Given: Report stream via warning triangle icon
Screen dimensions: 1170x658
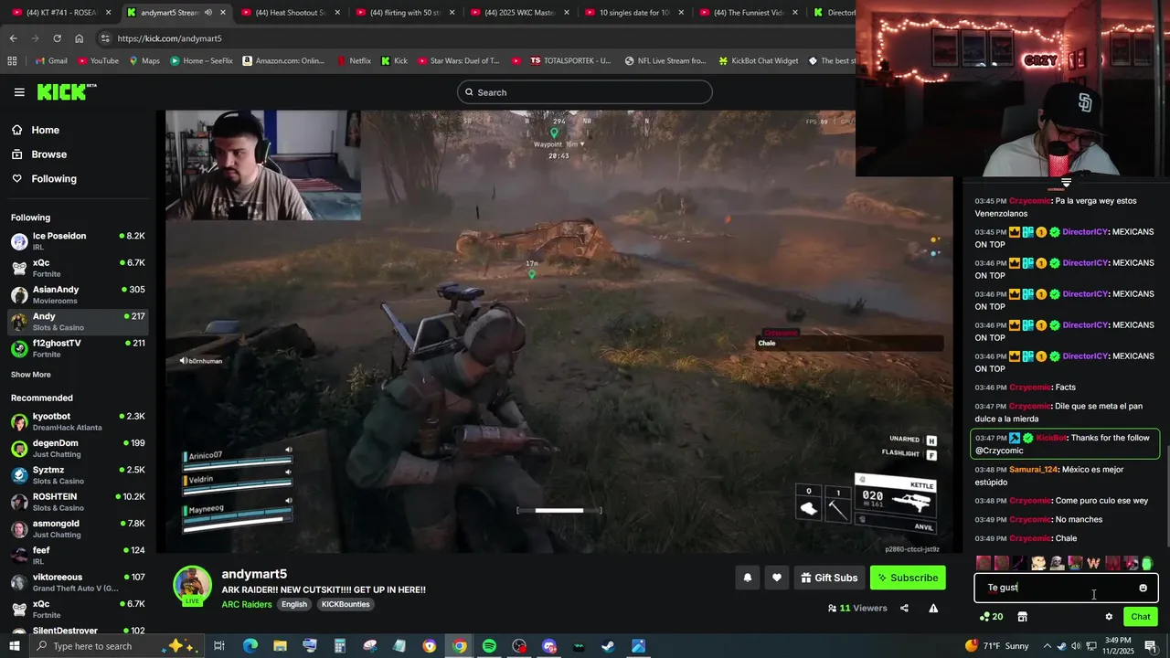Looking at the screenshot, I should pyautogui.click(x=933, y=609).
